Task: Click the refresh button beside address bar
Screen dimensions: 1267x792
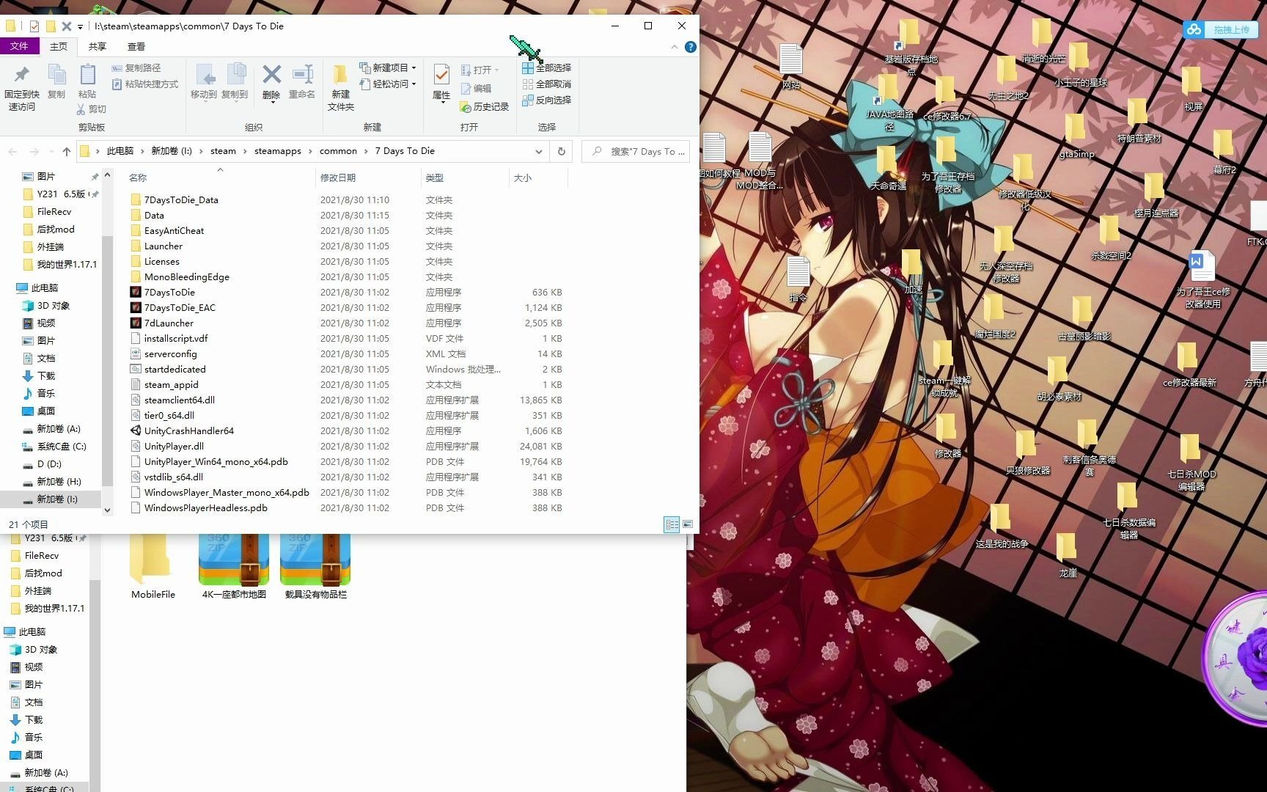Action: coord(562,151)
